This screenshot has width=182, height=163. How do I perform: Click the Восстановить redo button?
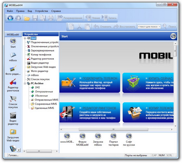pos(124,27)
